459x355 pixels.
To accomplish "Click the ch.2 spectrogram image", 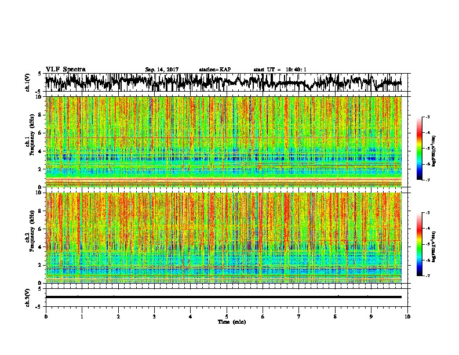I will [224, 238].
